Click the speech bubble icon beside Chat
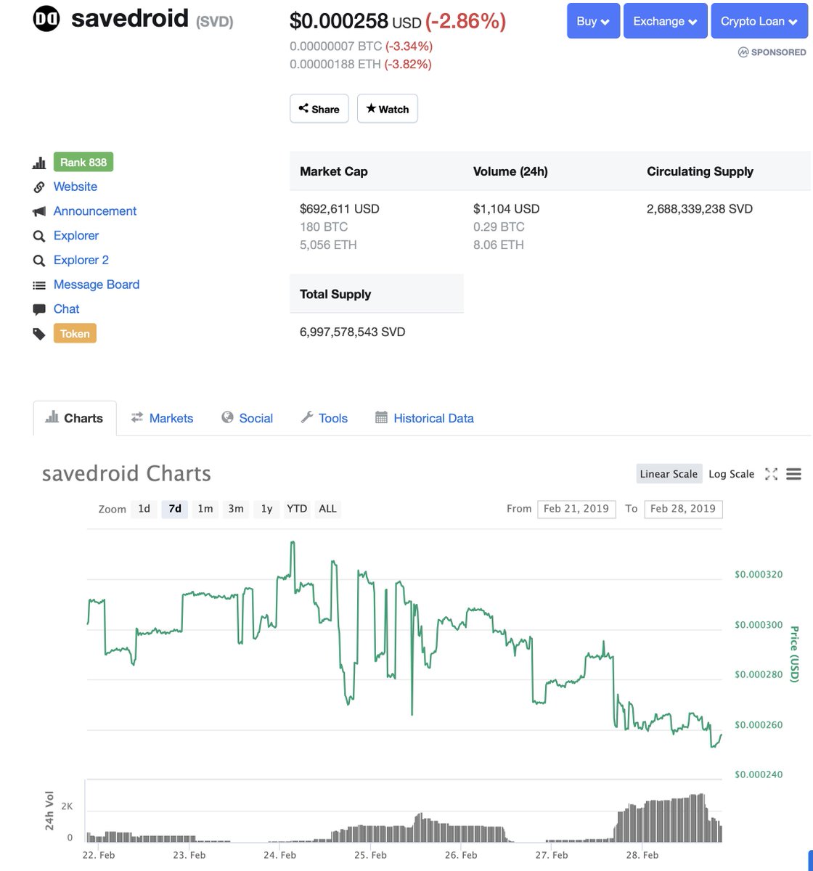 click(39, 309)
